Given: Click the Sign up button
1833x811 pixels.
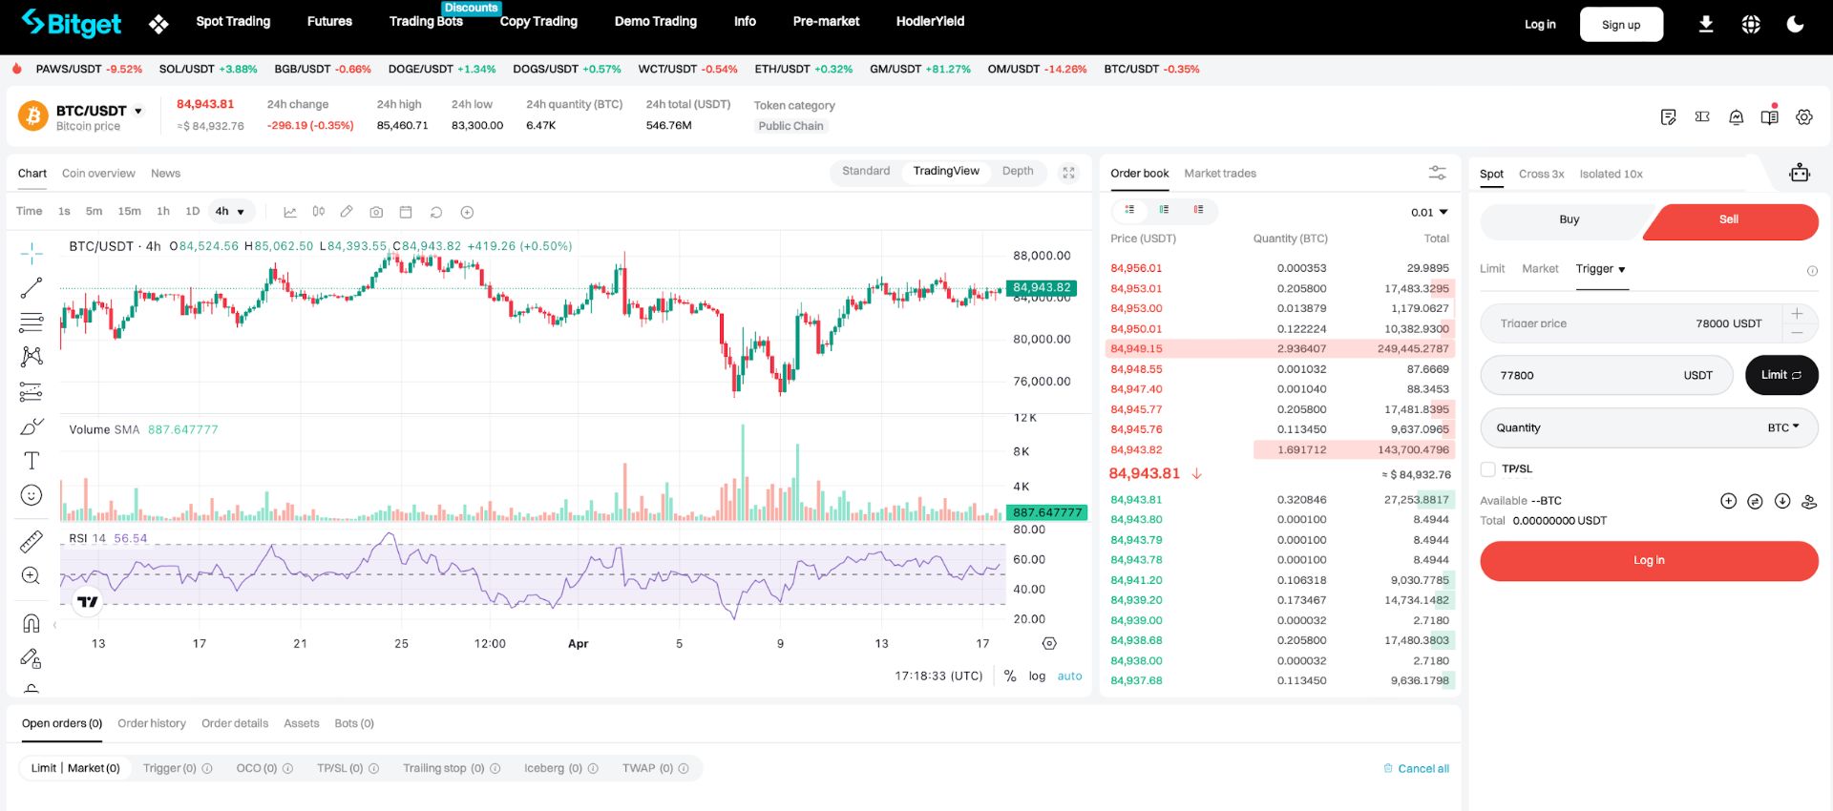Looking at the screenshot, I should coord(1621,25).
